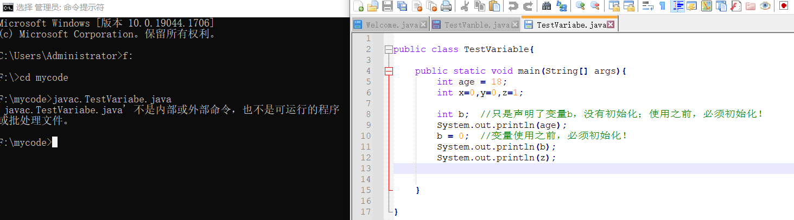Viewport: 794px width, 220px height.
Task: Close the TestVariabe.java tab
Action: coord(611,25)
